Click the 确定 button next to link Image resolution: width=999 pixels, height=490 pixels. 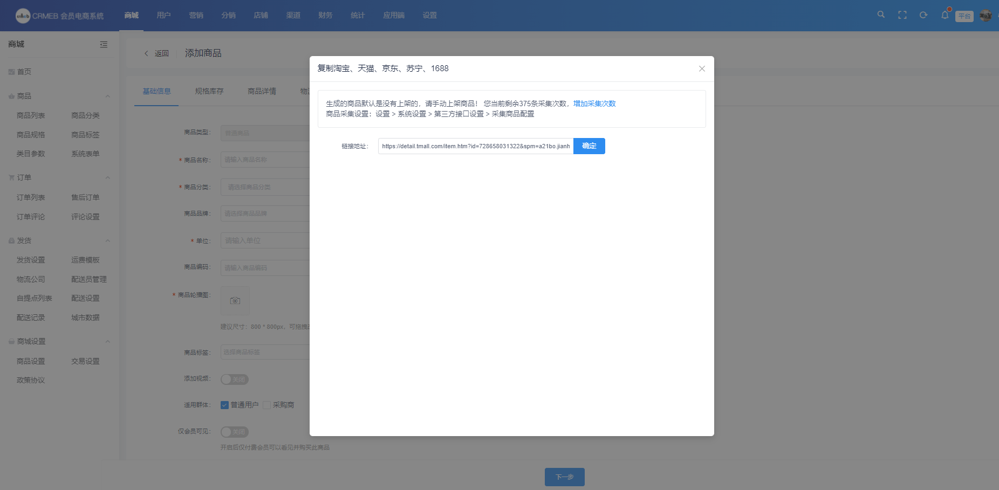click(x=589, y=146)
